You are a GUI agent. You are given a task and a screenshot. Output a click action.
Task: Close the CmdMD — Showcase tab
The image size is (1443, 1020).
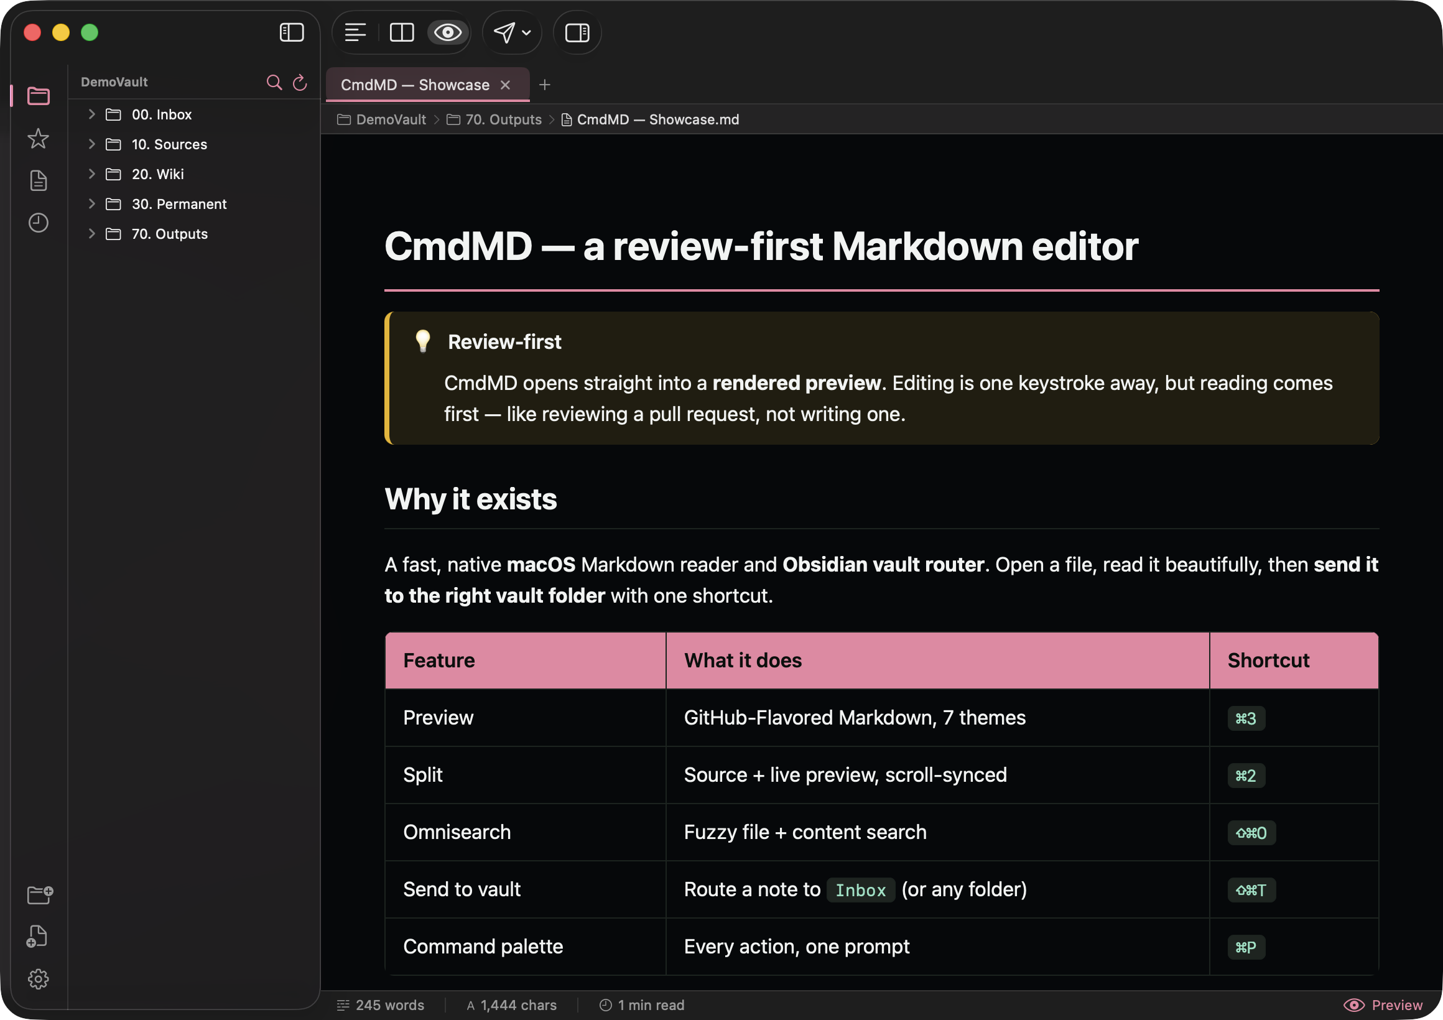pyautogui.click(x=505, y=85)
